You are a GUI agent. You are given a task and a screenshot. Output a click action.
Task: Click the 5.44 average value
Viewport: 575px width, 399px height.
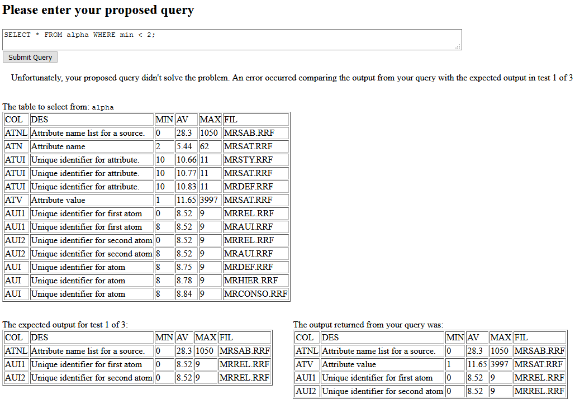tap(186, 146)
